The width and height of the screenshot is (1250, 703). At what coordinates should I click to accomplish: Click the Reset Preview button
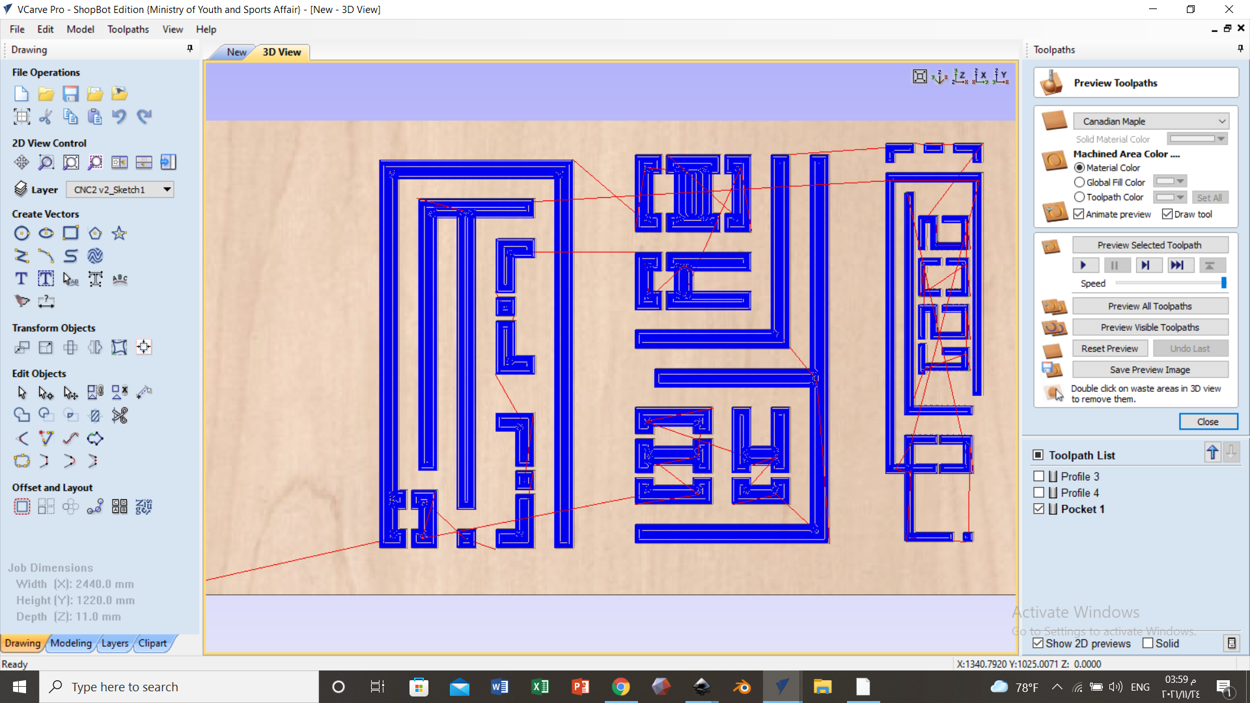click(1110, 348)
